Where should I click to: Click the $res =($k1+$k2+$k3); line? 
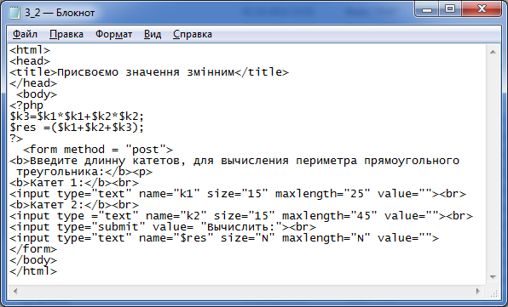pos(77,128)
